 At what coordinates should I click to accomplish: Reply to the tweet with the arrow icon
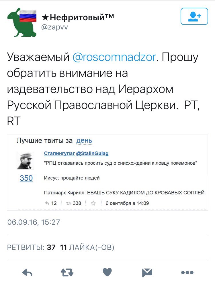click(27, 272)
